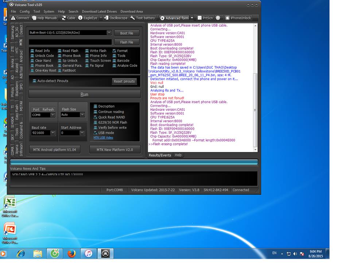Click the Boot File button

point(127,33)
